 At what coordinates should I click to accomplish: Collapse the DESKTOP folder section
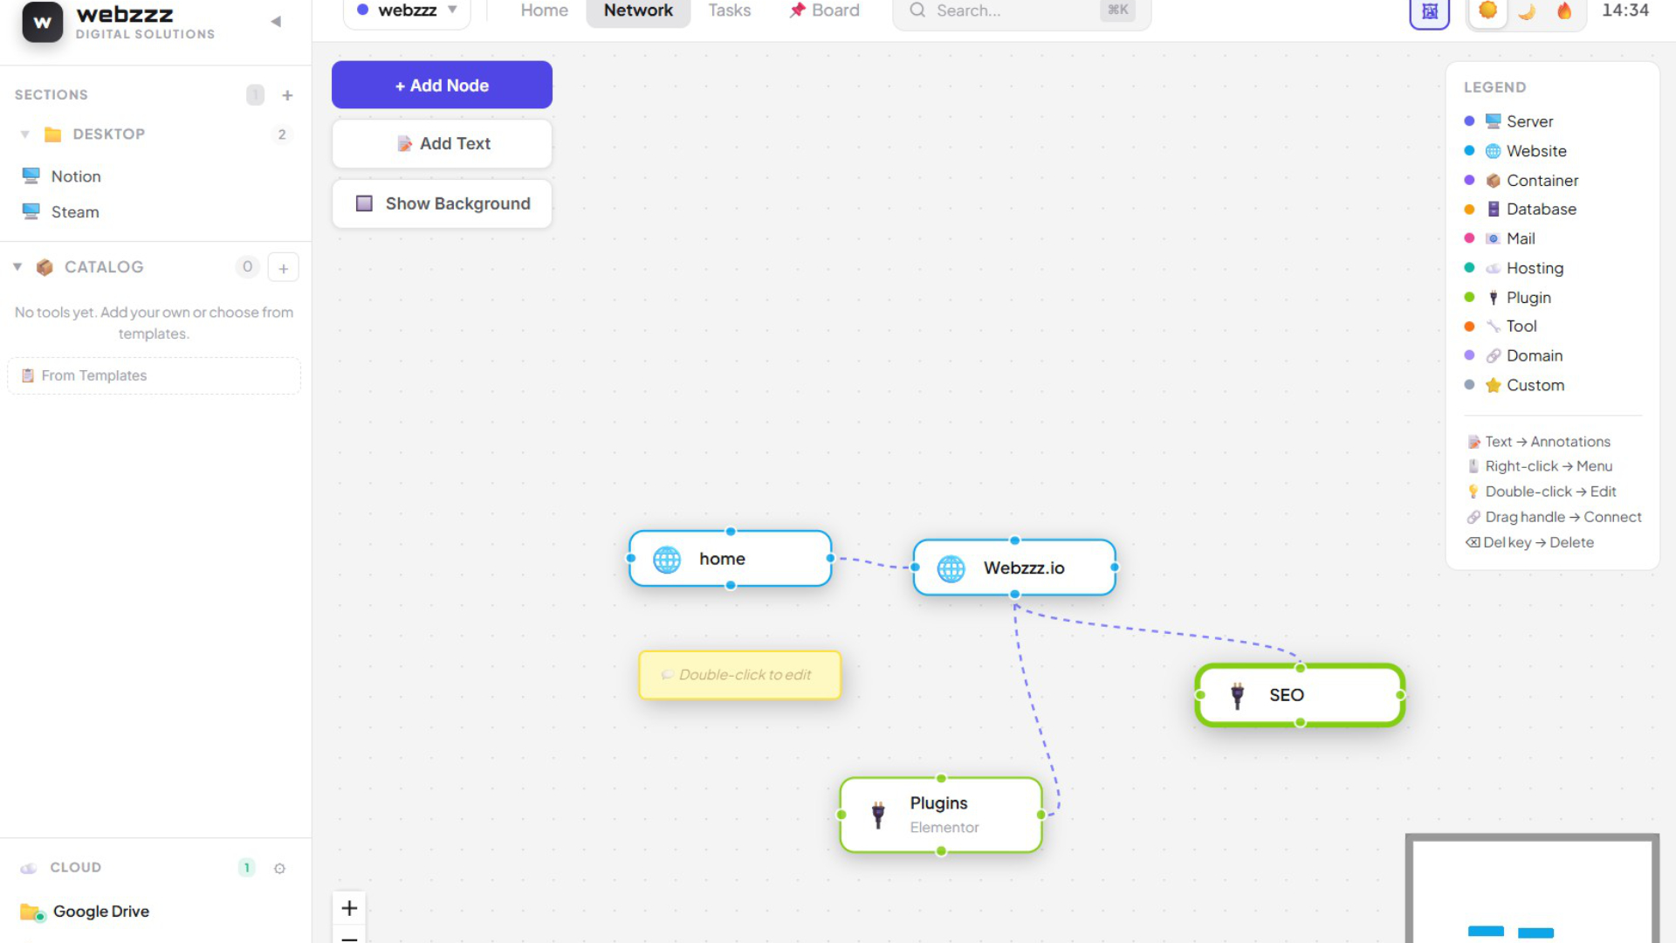pyautogui.click(x=25, y=134)
